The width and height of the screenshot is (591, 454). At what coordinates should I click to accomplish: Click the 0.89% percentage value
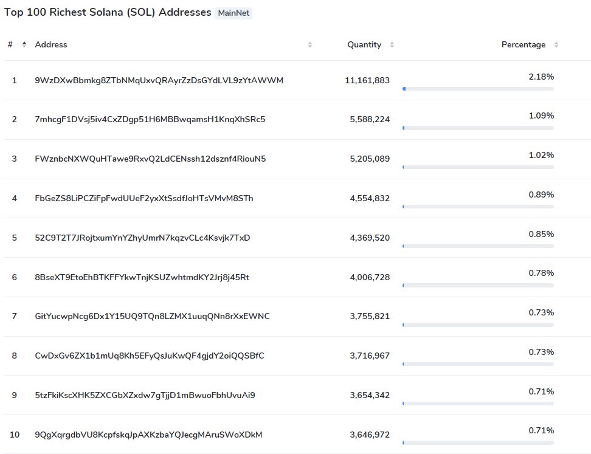[541, 194]
